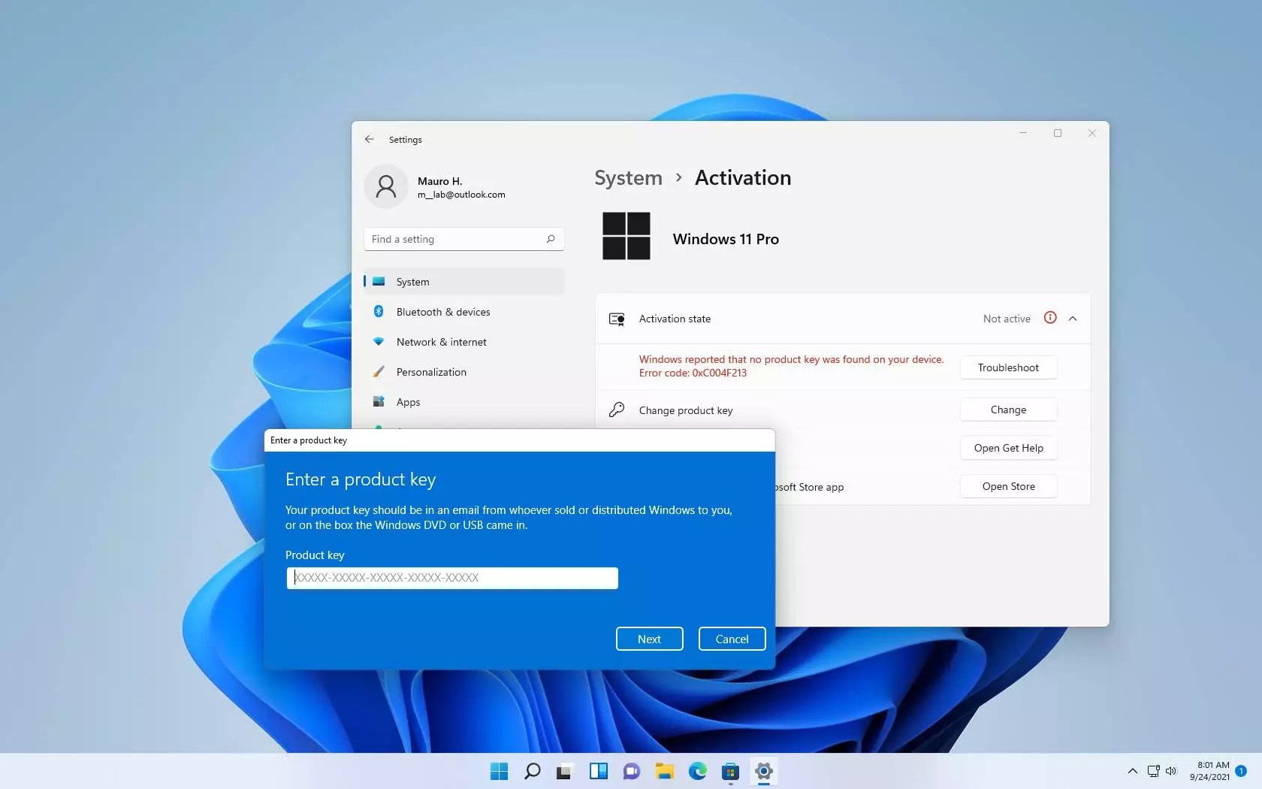Click Cancel in the product key dialog
This screenshot has height=789, width=1262.
tap(731, 639)
